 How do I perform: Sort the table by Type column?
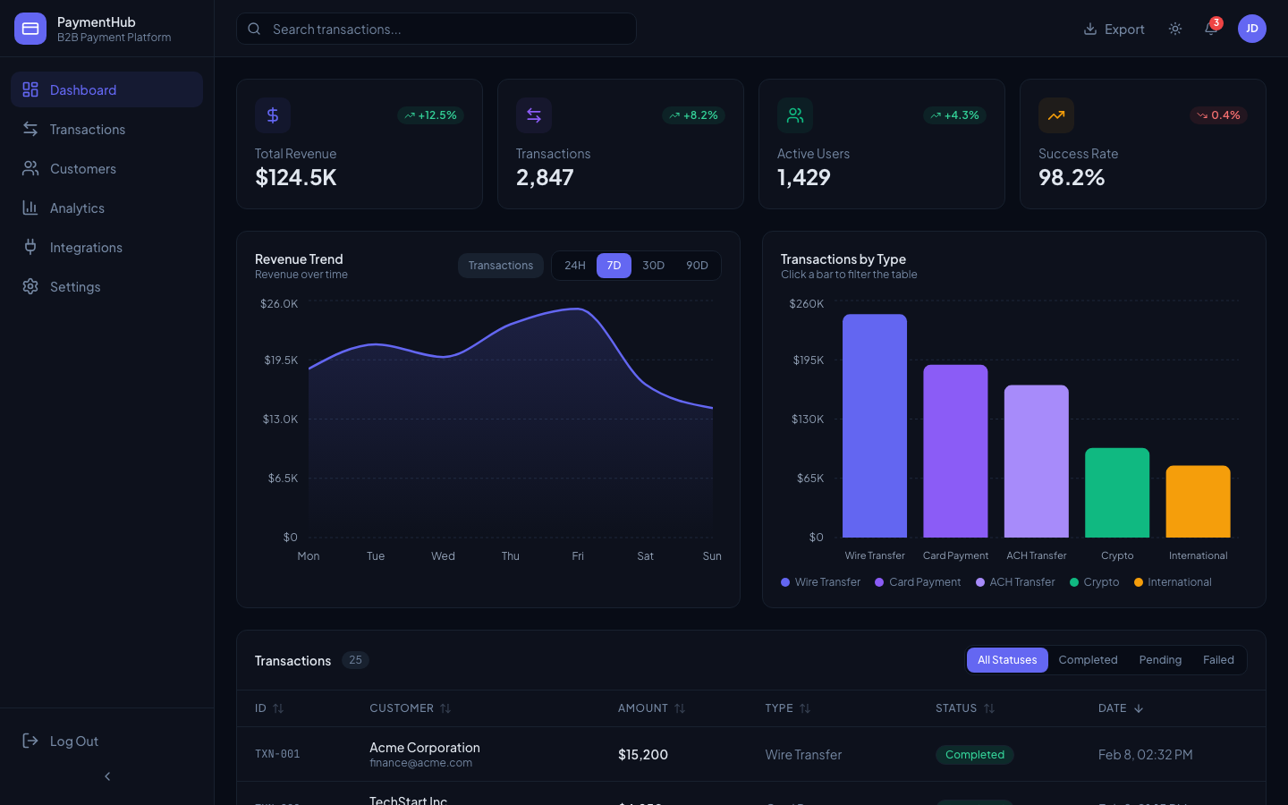(x=788, y=708)
